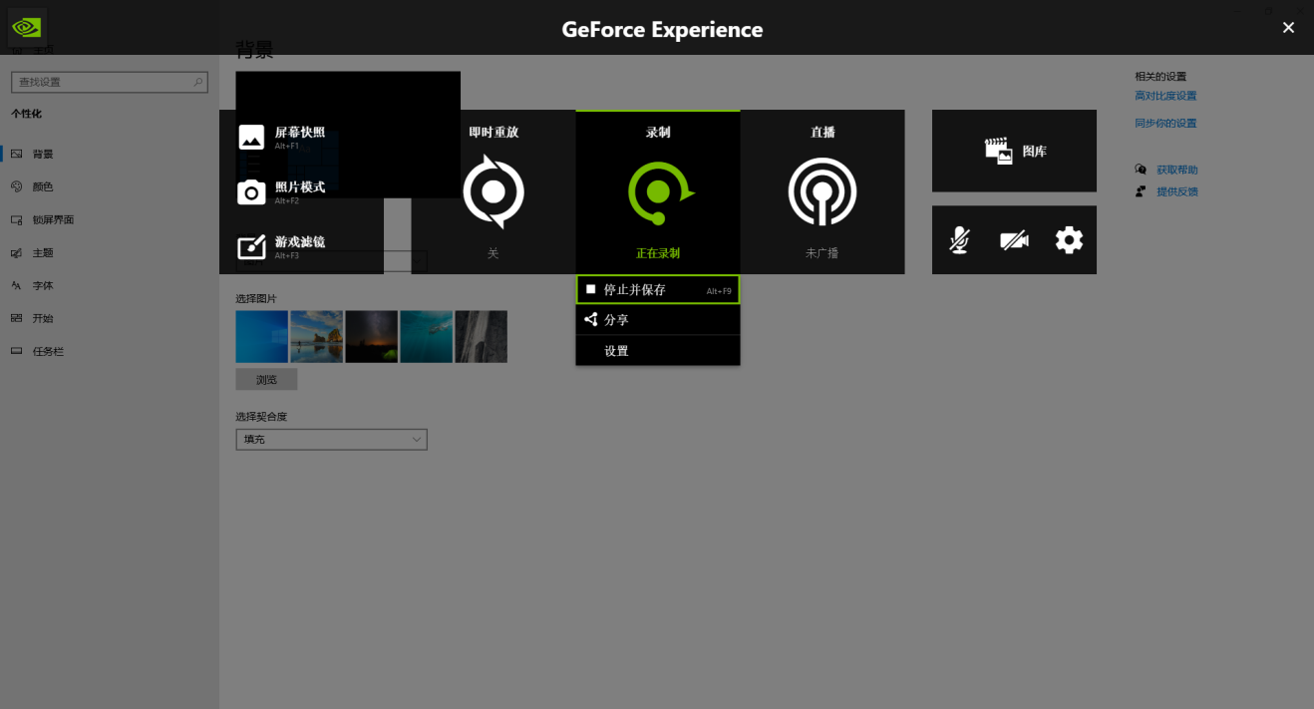Focus the 查找设置 search box

click(x=109, y=82)
